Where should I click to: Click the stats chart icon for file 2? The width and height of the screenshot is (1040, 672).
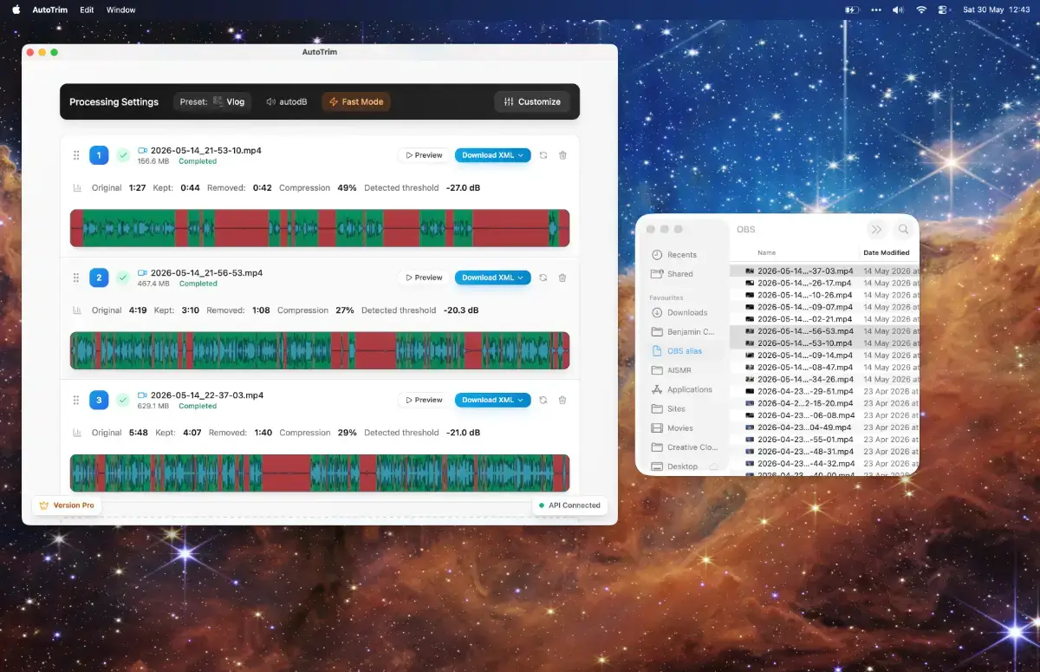77,310
